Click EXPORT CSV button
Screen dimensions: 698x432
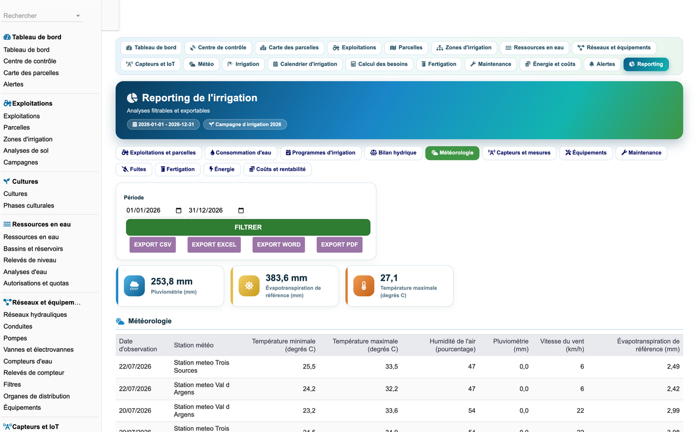153,245
